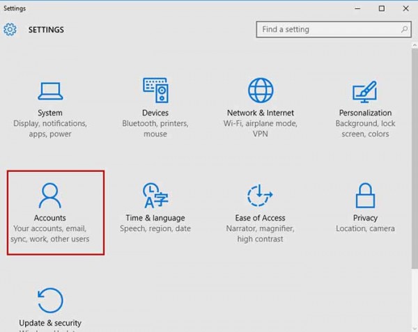The height and width of the screenshot is (332, 418).
Task: Click the vertical scrollbar thumb
Action: [x=415, y=159]
